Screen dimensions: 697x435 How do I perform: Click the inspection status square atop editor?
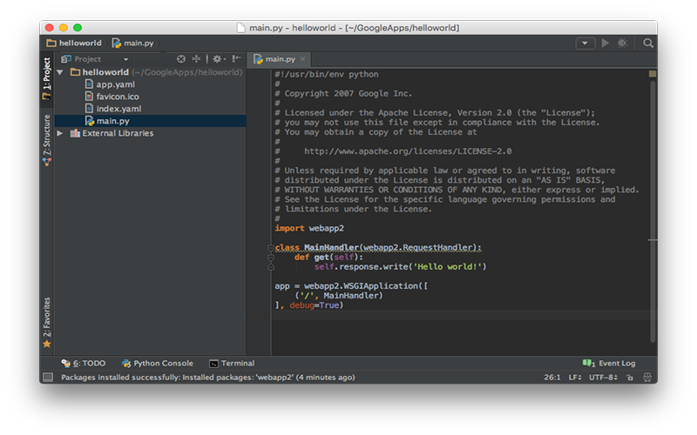(x=653, y=74)
